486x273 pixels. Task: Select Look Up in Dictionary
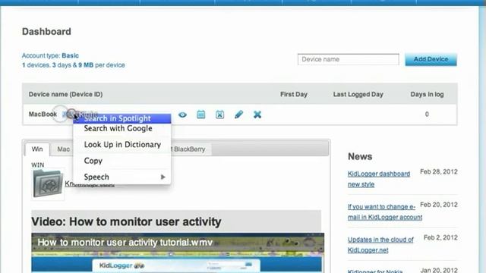point(122,145)
